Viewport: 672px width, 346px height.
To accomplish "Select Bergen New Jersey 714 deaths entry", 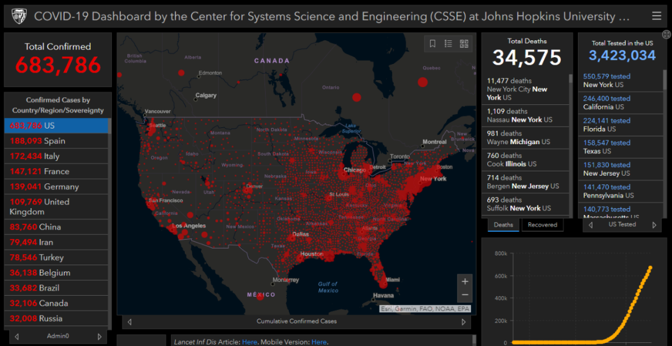I will pos(525,182).
